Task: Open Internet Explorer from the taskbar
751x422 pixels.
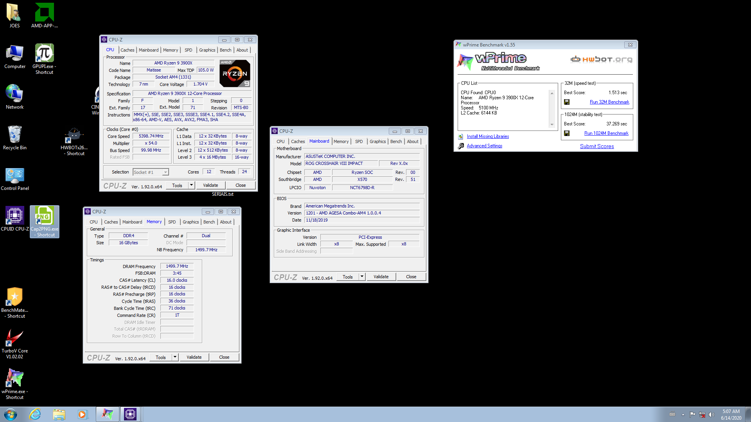Action: [35, 414]
